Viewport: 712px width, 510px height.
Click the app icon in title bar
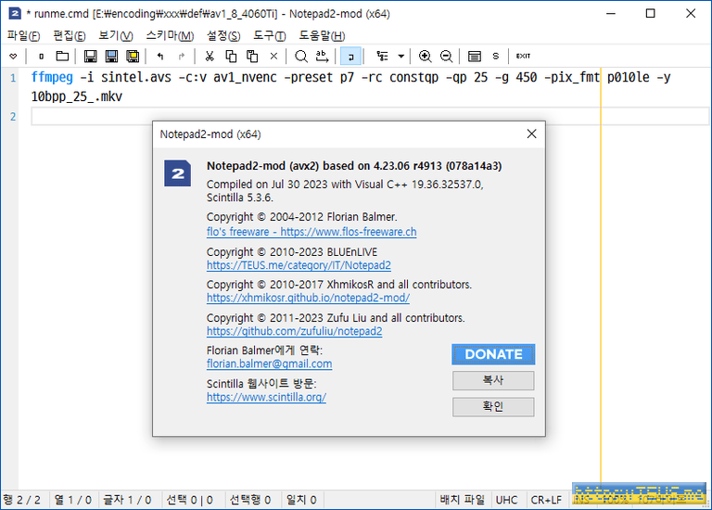tap(15, 13)
